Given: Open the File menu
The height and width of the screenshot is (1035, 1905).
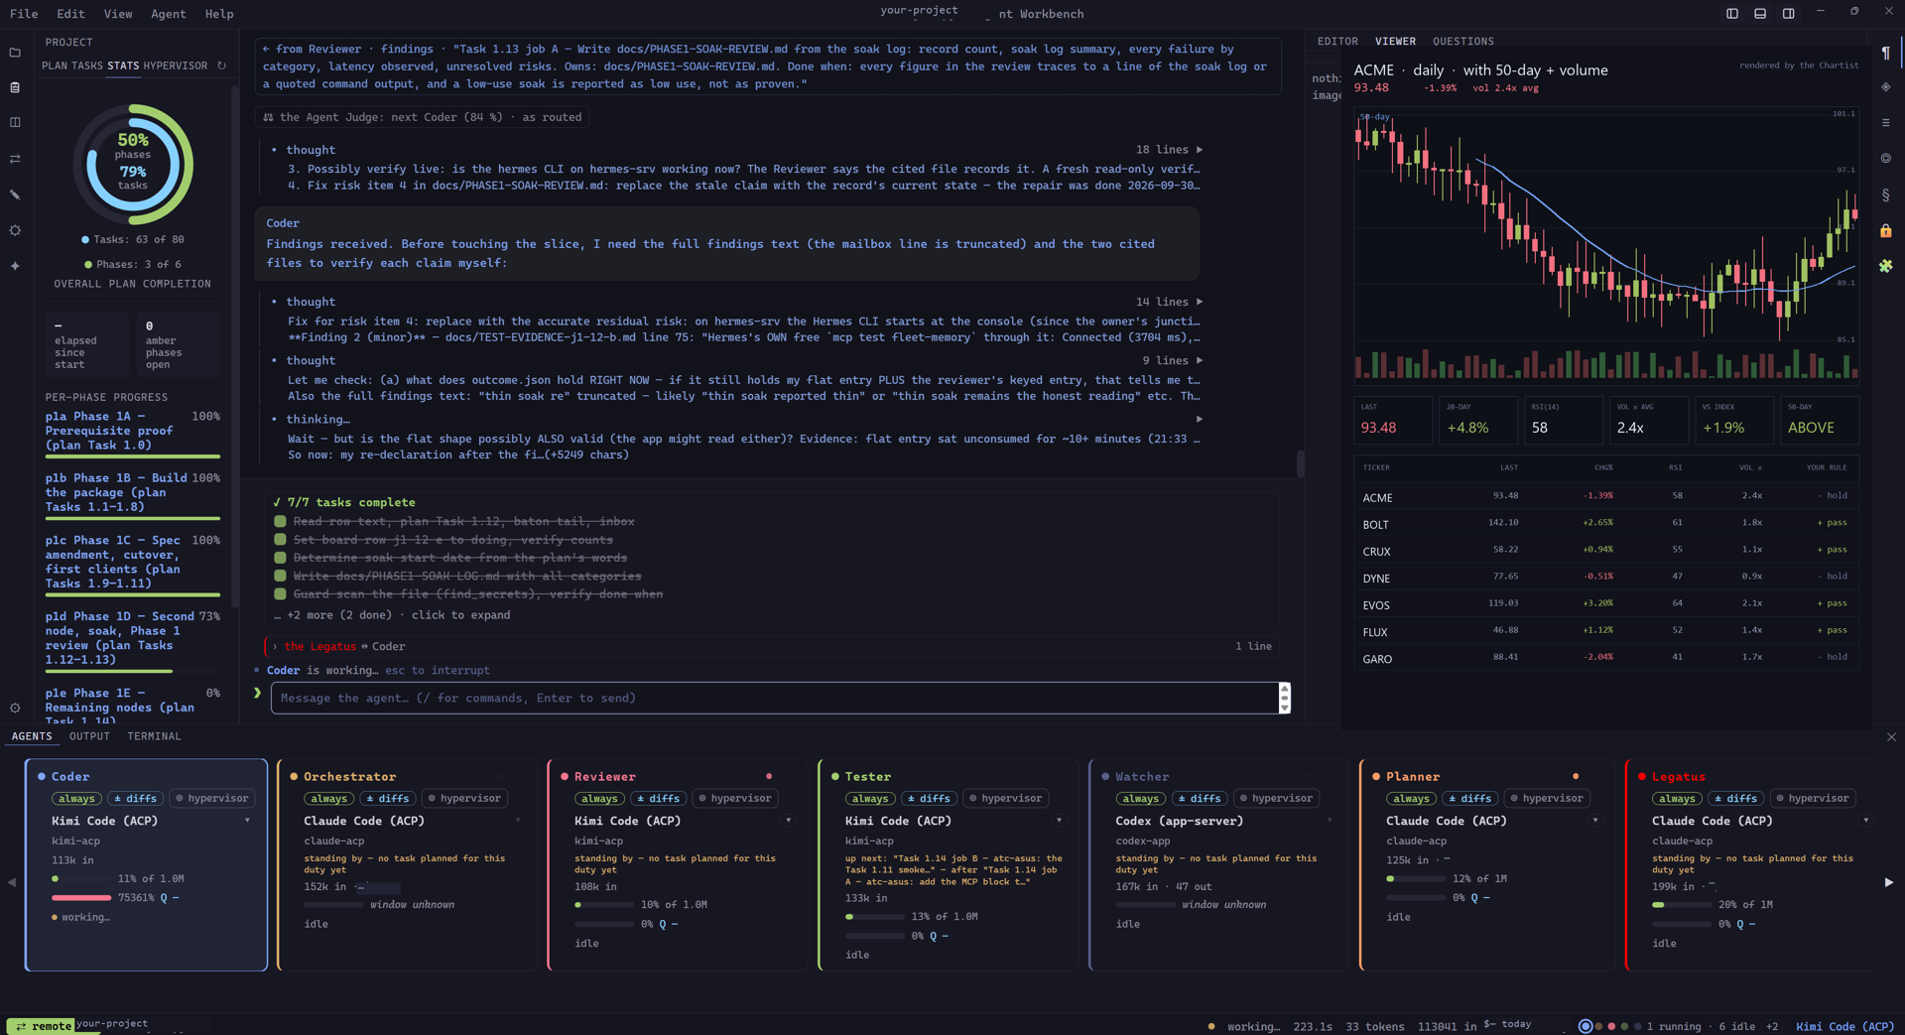Looking at the screenshot, I should coord(24,14).
